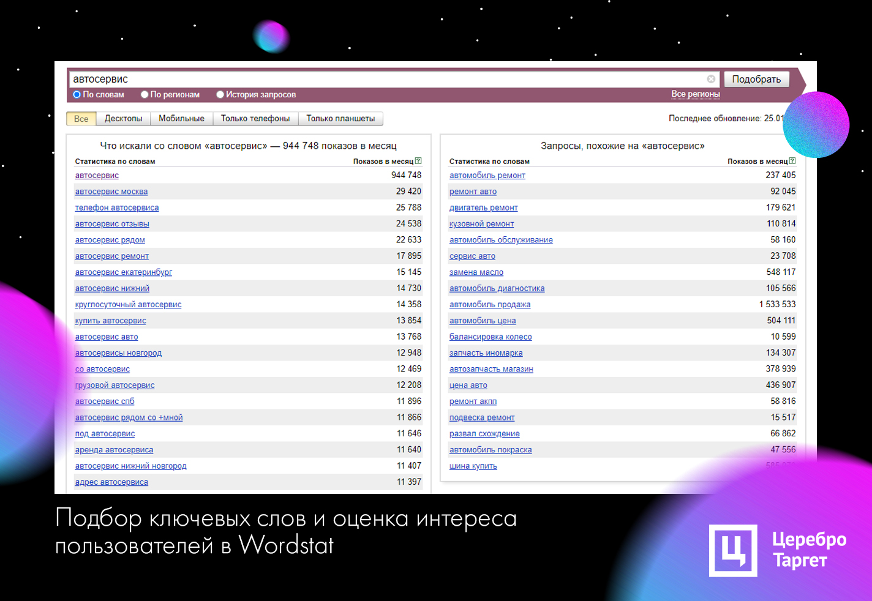This screenshot has width=872, height=601.
Task: Select the 'История запросов' radio button
Action: click(x=220, y=94)
